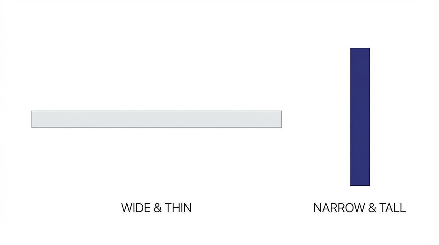The image size is (439, 245).
Task: Click the ampersand in "NARROW & TALL"
Action: tap(372, 208)
